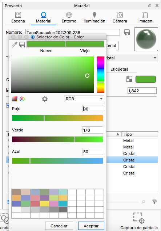Save color swatch using the picker's disk icon

(22, 45)
